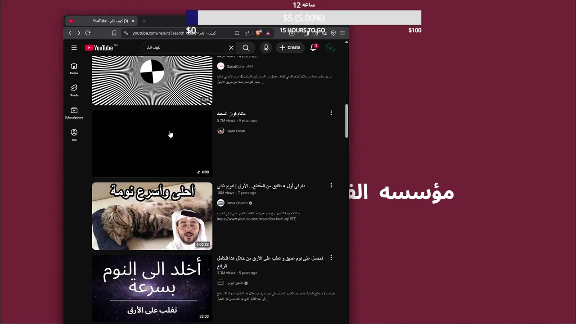Open the QanatCom channel
The width and height of the screenshot is (576, 324).
(239, 67)
